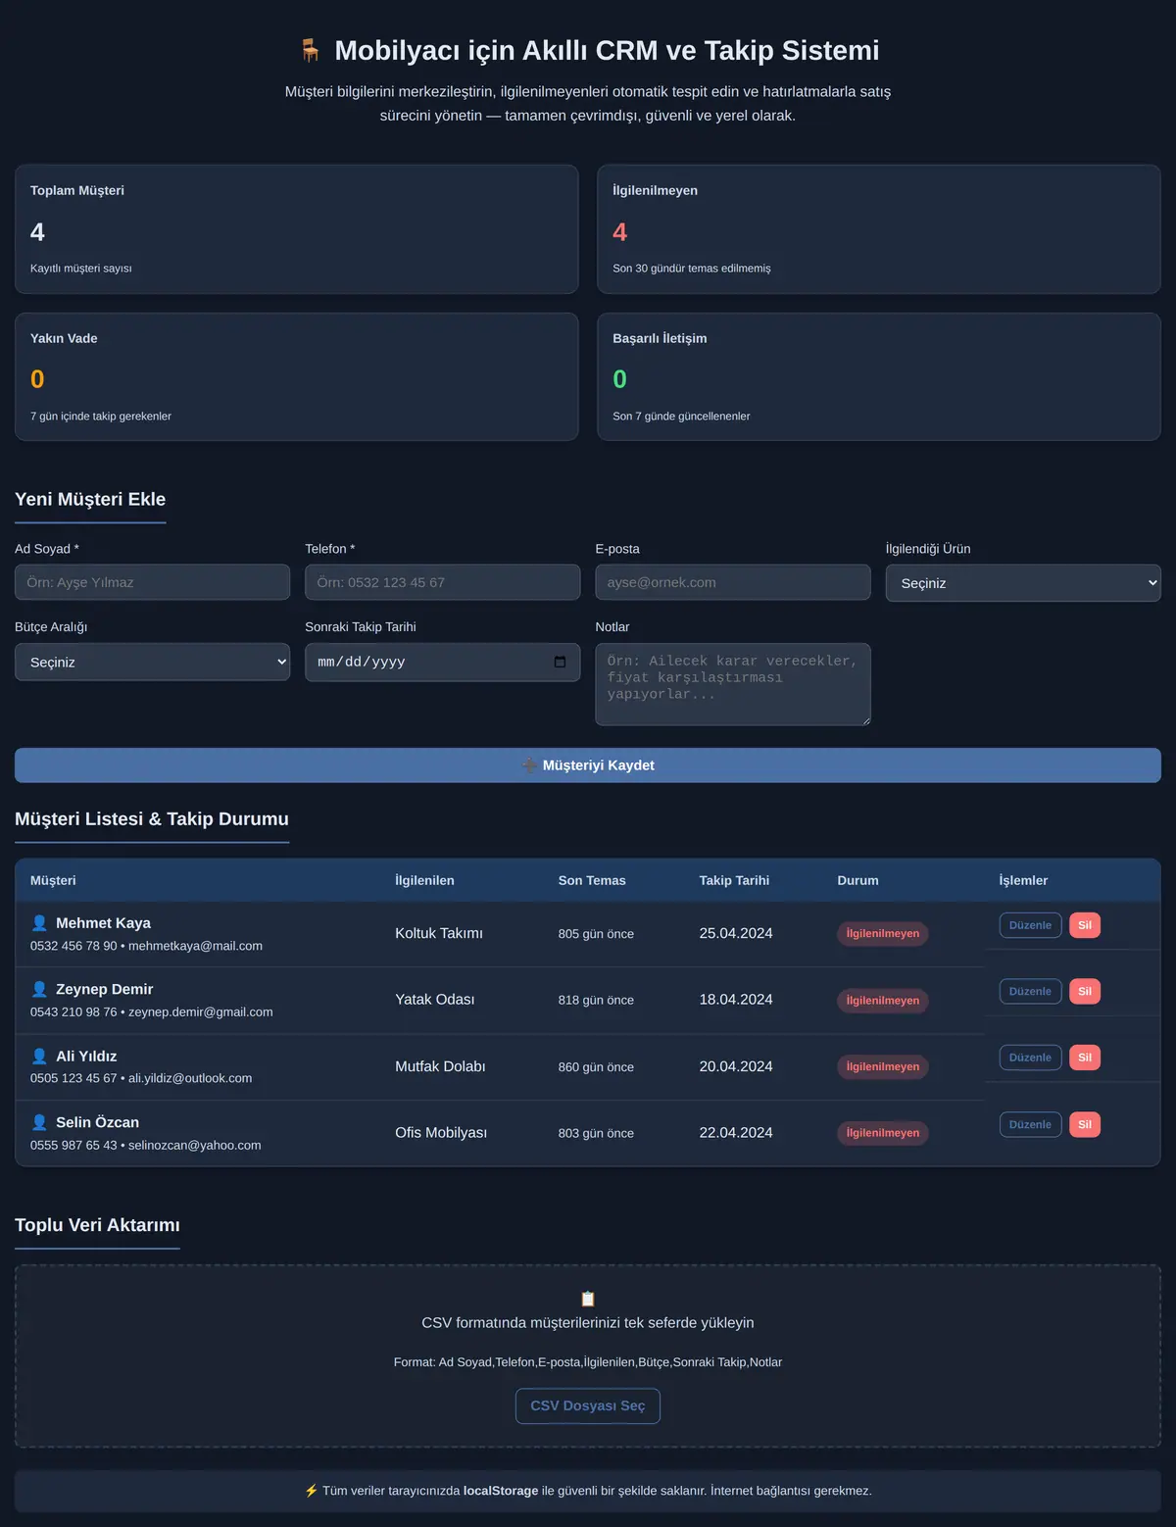Click the Takip Tarihi column header
Screen dimensions: 1176x1527
point(734,880)
